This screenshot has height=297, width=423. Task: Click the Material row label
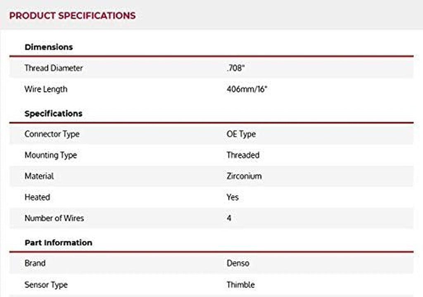(x=39, y=176)
